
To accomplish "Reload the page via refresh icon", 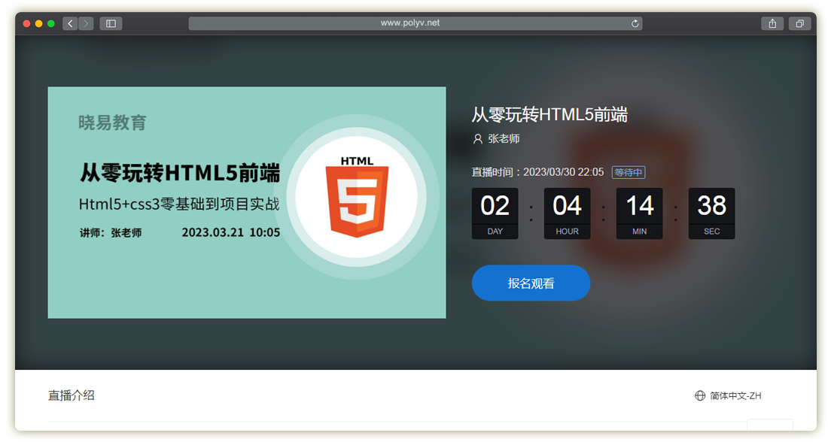I will click(x=635, y=23).
